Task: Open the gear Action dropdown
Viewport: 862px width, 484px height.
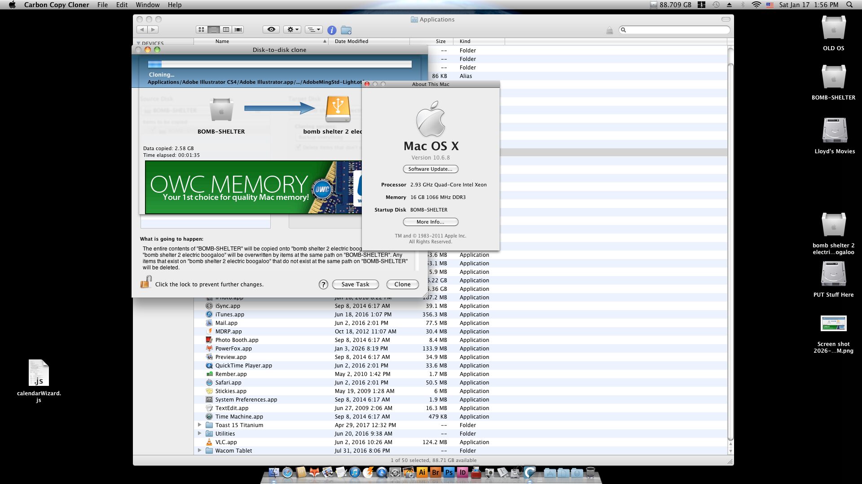Action: (x=292, y=30)
